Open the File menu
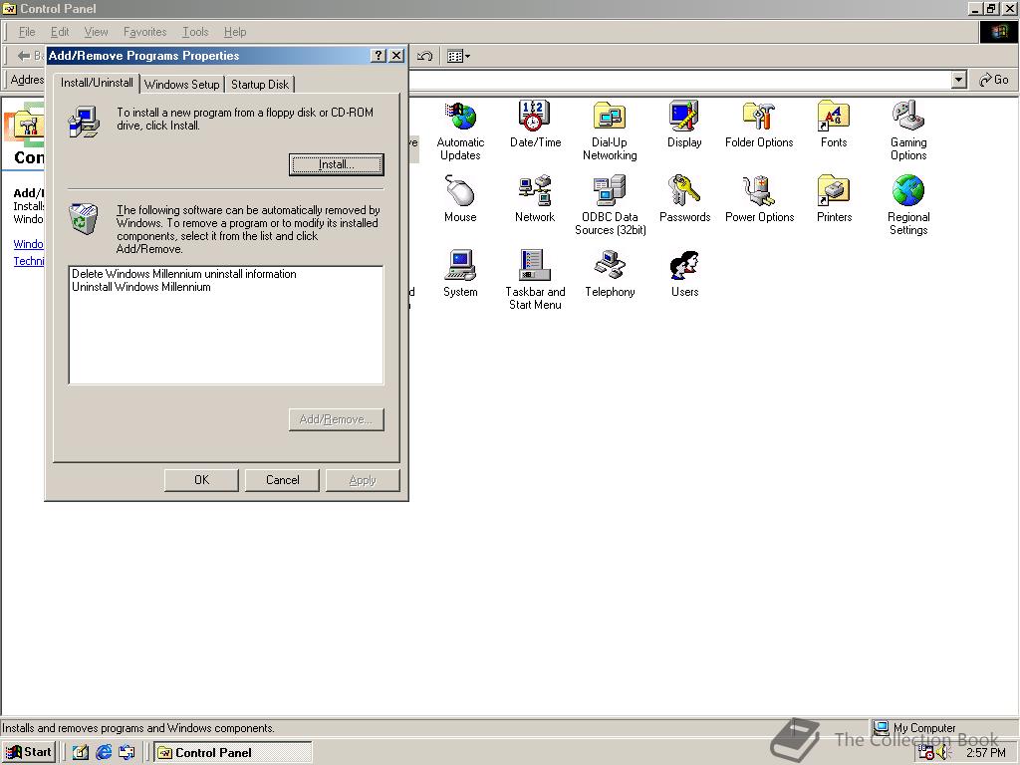Image resolution: width=1020 pixels, height=765 pixels. (x=27, y=32)
